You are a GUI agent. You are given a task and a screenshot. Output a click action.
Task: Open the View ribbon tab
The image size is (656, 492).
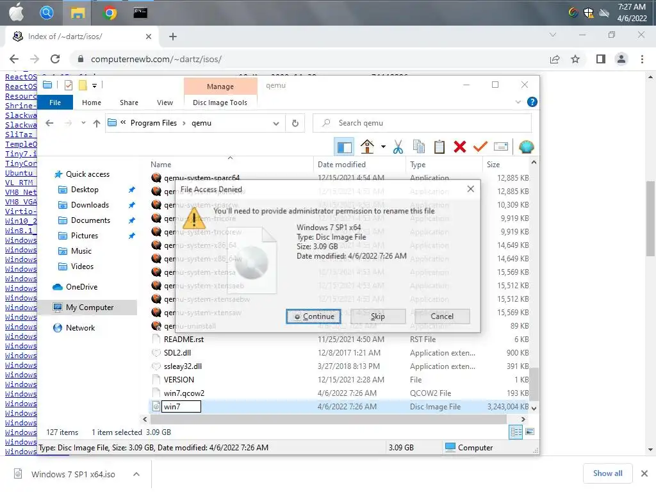[165, 102]
